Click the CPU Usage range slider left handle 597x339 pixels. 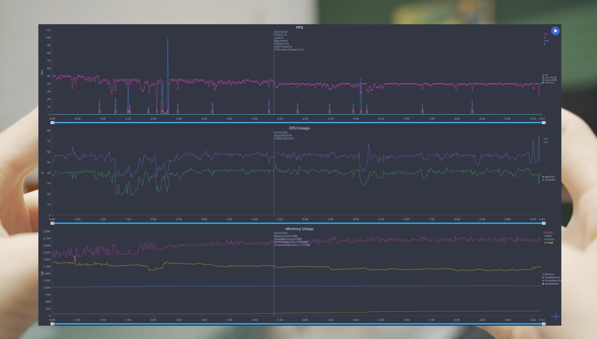click(53, 224)
